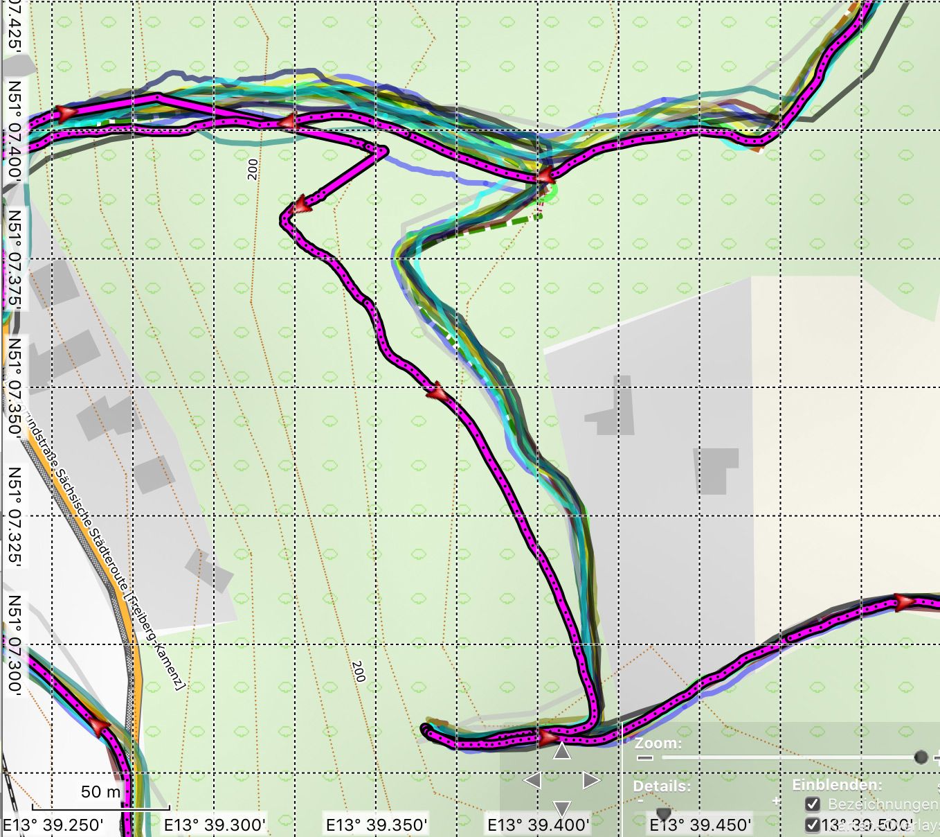The image size is (940, 837).
Task: Click the magenta track's dead-end tip
Action: coord(426,730)
